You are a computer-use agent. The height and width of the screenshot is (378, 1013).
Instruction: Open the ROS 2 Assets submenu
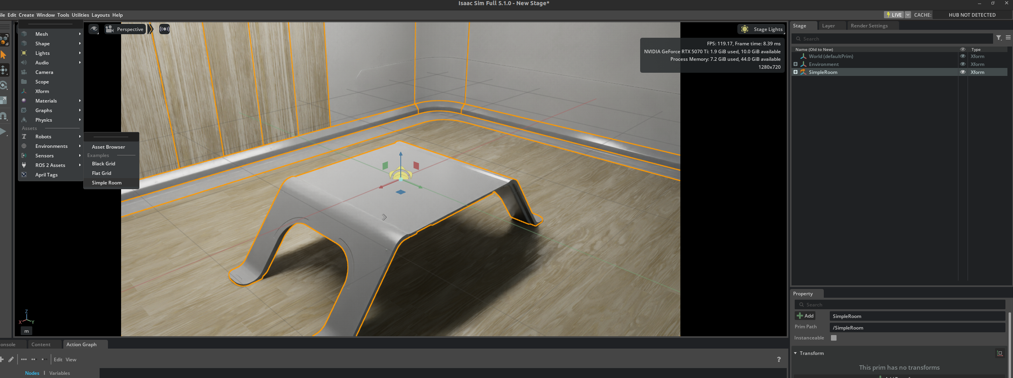[x=51, y=165]
